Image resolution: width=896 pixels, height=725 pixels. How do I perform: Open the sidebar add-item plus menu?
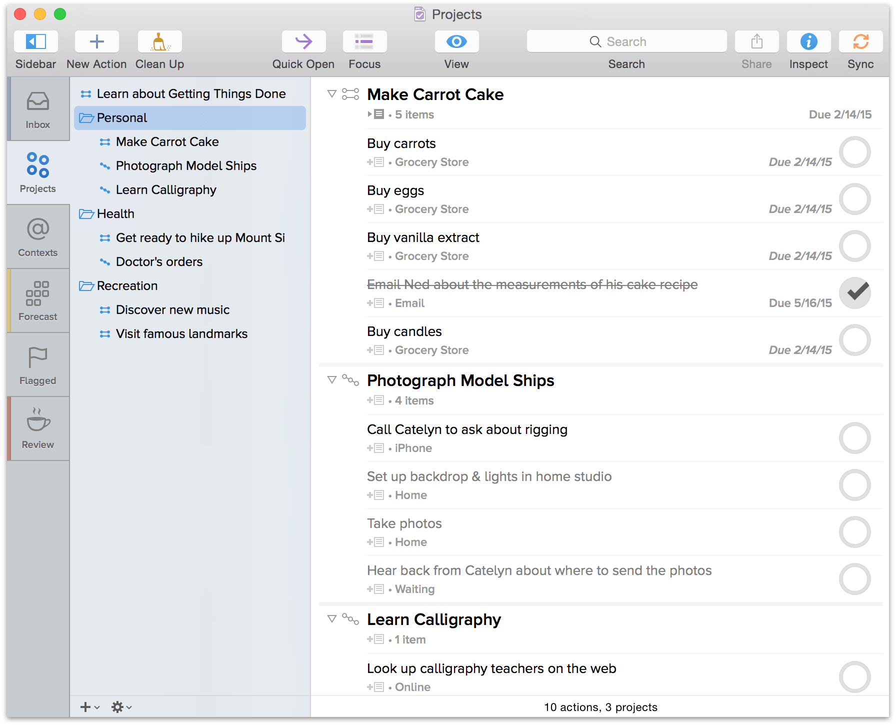[x=89, y=707]
